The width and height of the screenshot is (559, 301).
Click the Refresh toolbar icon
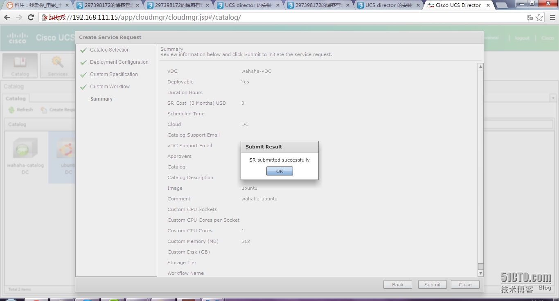point(11,110)
